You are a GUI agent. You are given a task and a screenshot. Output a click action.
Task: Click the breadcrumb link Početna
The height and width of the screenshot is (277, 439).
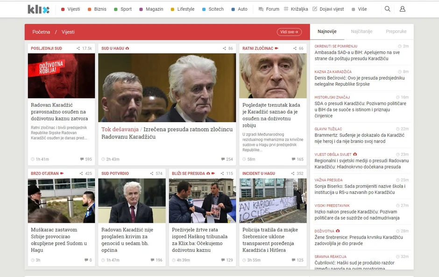(41, 32)
